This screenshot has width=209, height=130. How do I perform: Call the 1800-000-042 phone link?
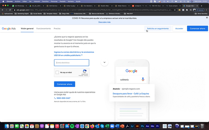(x=62, y=98)
